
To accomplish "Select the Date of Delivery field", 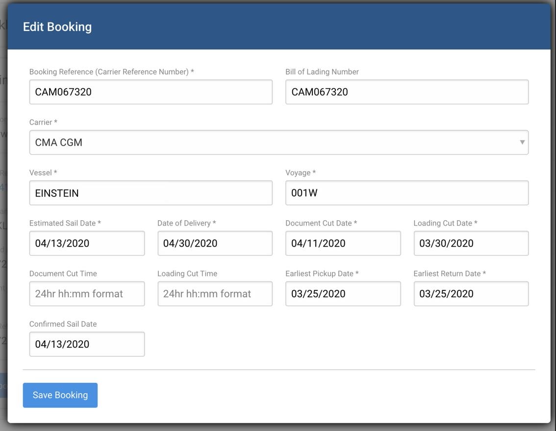I will coord(215,243).
